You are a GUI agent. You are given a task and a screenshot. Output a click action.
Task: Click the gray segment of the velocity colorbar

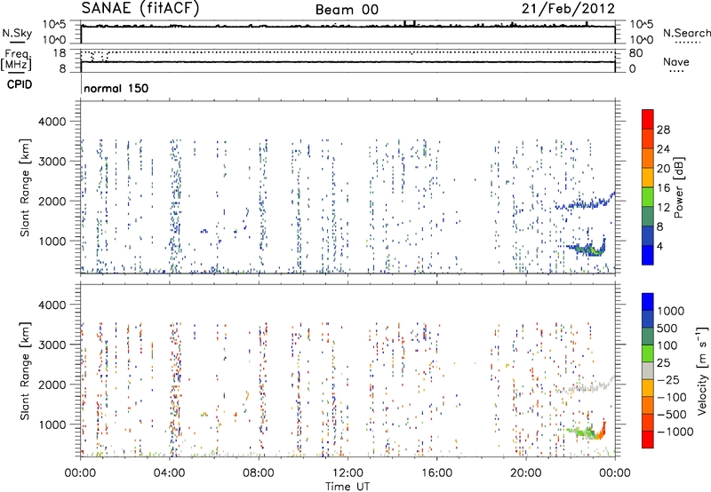point(648,371)
